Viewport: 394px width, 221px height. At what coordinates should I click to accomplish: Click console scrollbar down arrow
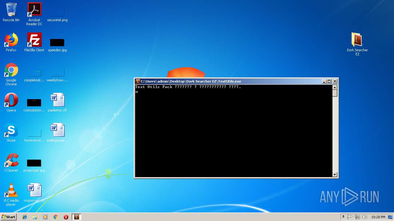tap(335, 175)
